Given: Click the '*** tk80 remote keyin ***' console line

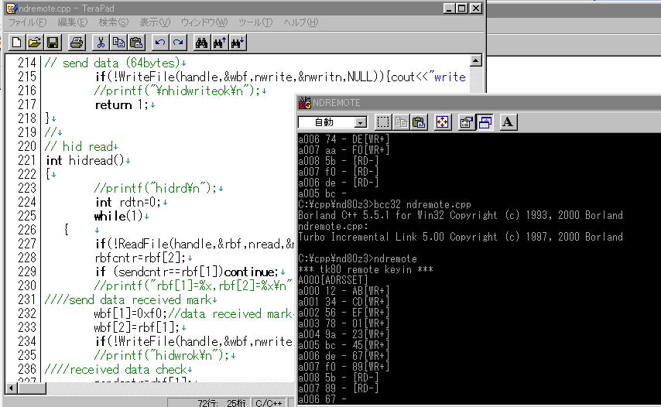Looking at the screenshot, I should click(365, 269).
